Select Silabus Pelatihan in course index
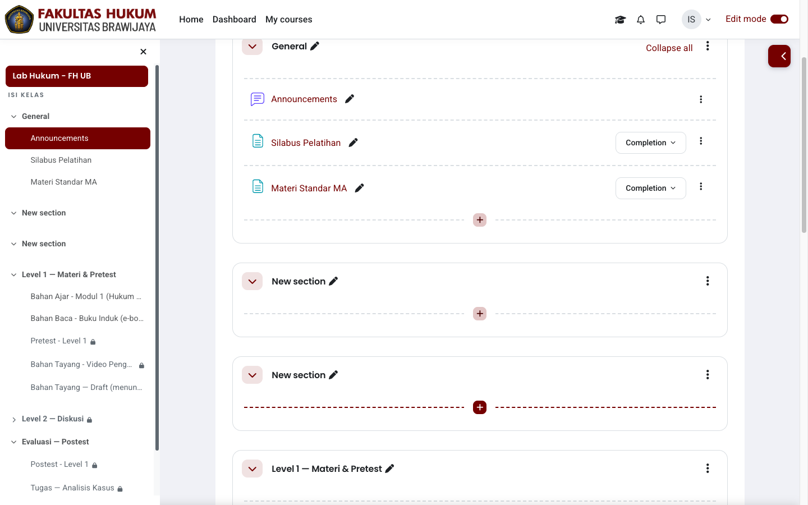The height and width of the screenshot is (505, 808). coord(61,160)
